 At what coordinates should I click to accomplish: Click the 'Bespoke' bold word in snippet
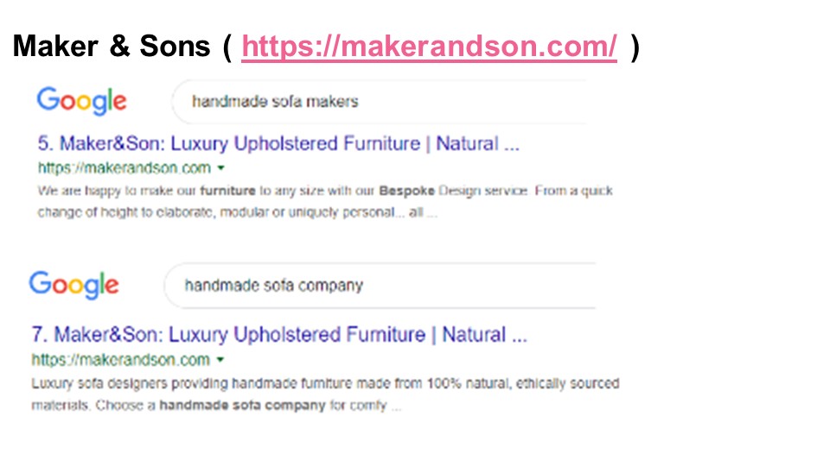pyautogui.click(x=406, y=191)
